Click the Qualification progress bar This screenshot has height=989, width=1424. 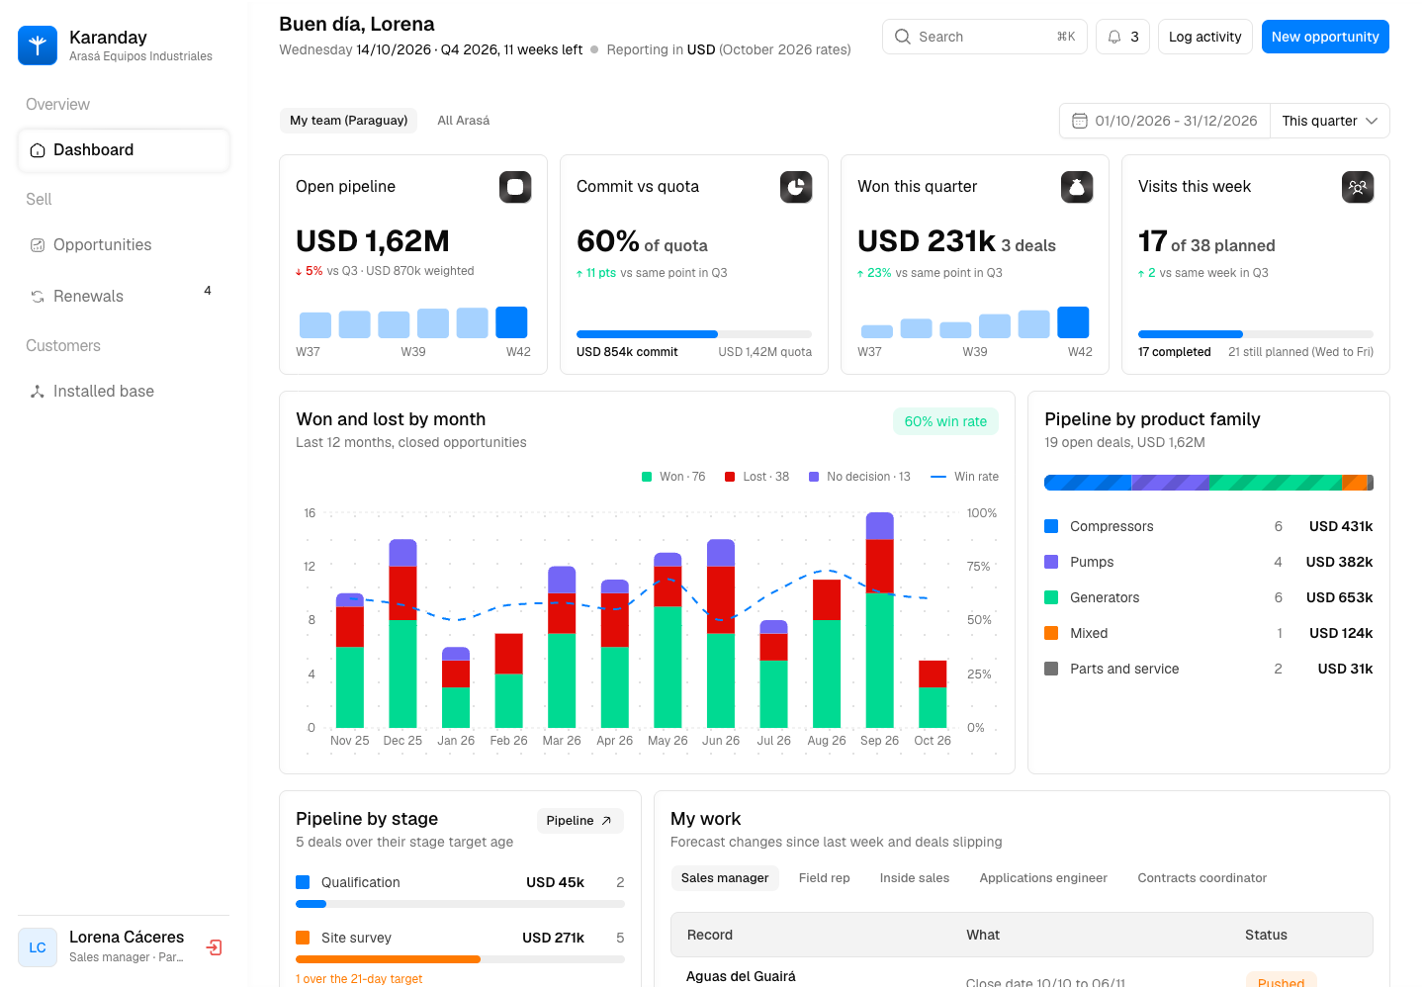460,904
